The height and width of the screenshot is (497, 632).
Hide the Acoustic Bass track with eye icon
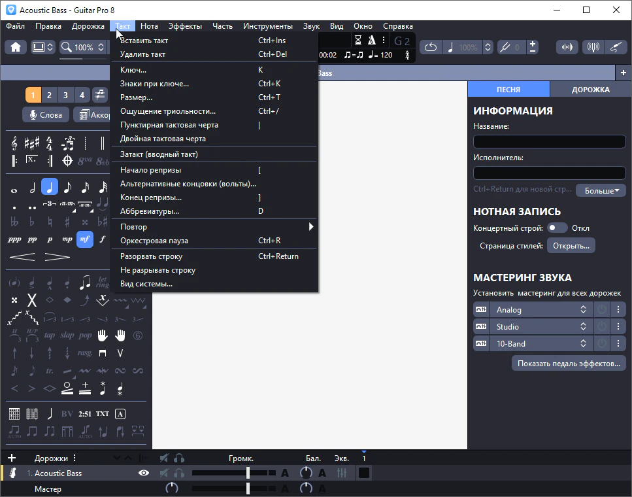pyautogui.click(x=144, y=473)
